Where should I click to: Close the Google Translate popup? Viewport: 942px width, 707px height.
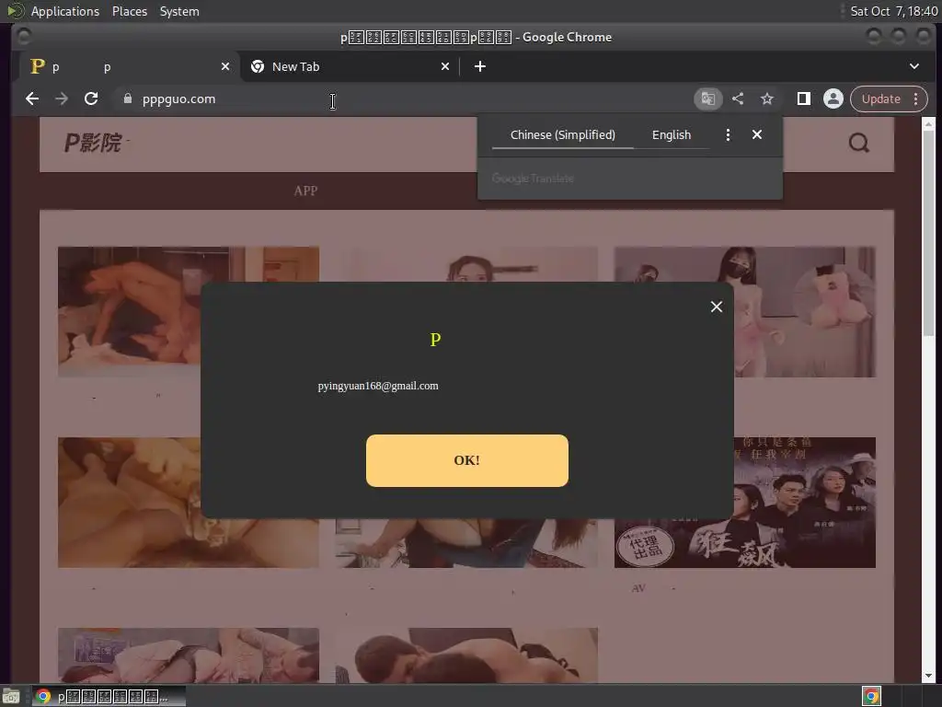(x=757, y=134)
